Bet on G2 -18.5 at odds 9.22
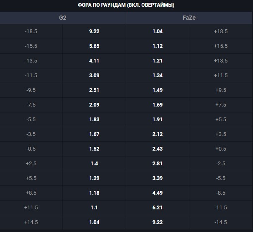The width and height of the screenshot is (253, 232). [94, 31]
